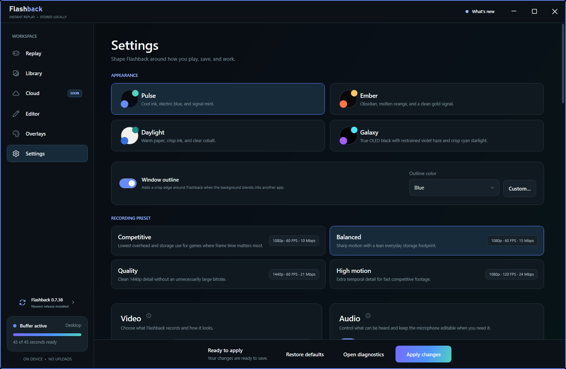The height and width of the screenshot is (369, 566).
Task: Click the Ember theme preview circle
Action: (x=349, y=99)
